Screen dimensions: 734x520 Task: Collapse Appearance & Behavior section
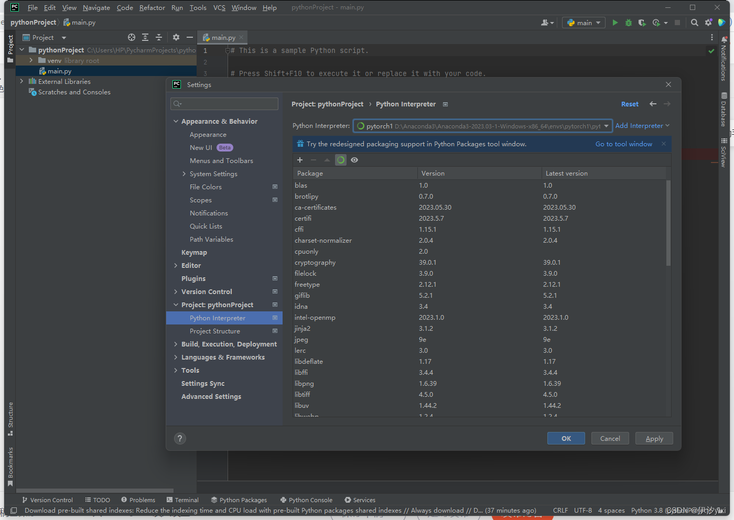click(176, 122)
